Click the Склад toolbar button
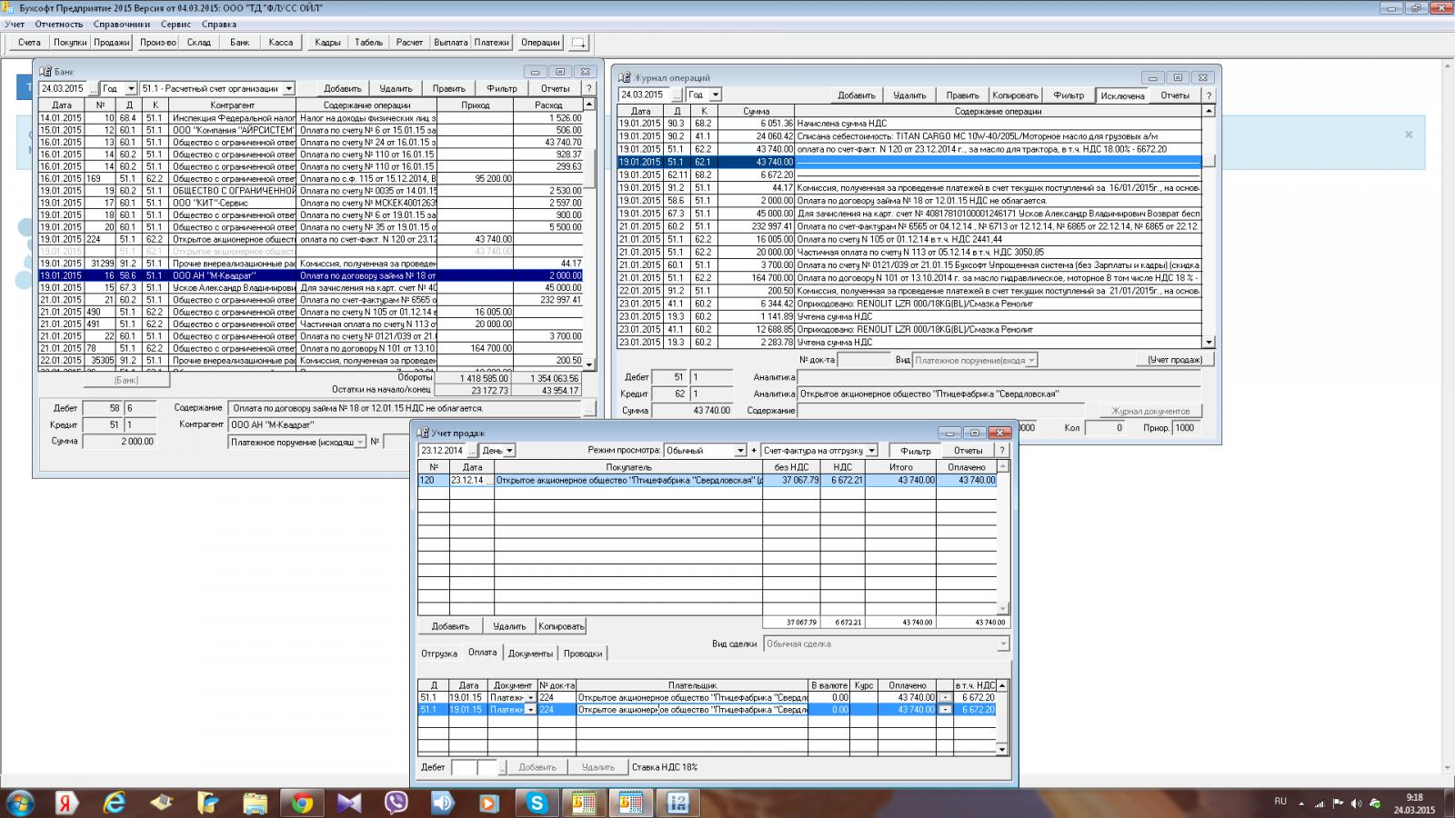The image size is (1455, 818). point(199,43)
